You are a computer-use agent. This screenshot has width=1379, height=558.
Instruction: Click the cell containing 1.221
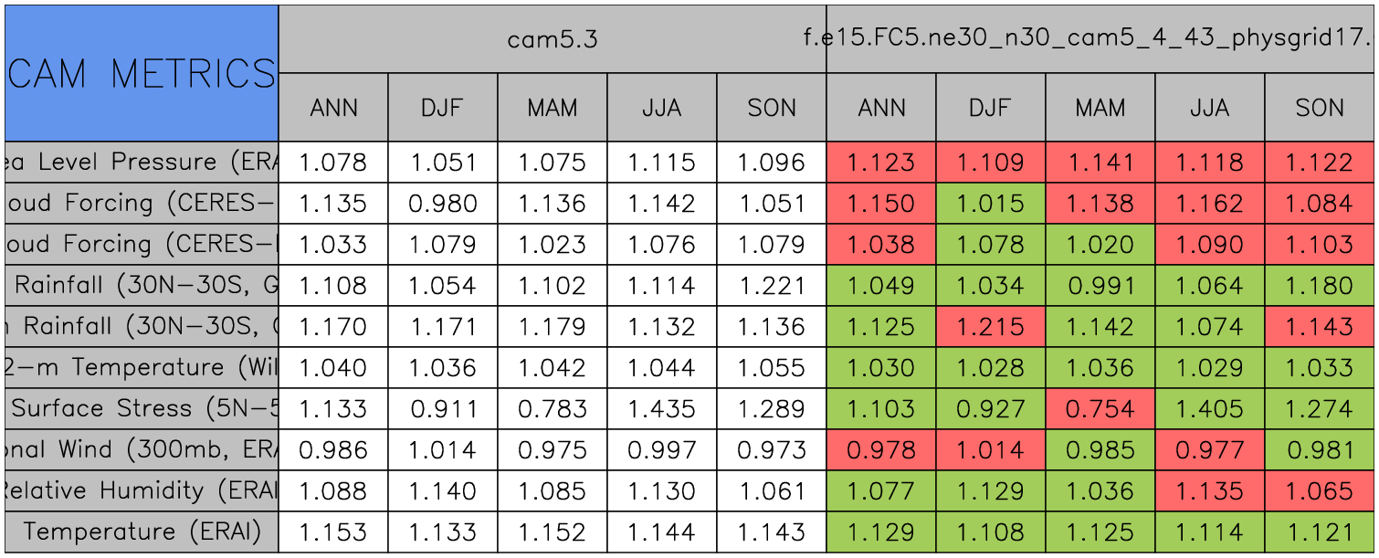pos(771,286)
